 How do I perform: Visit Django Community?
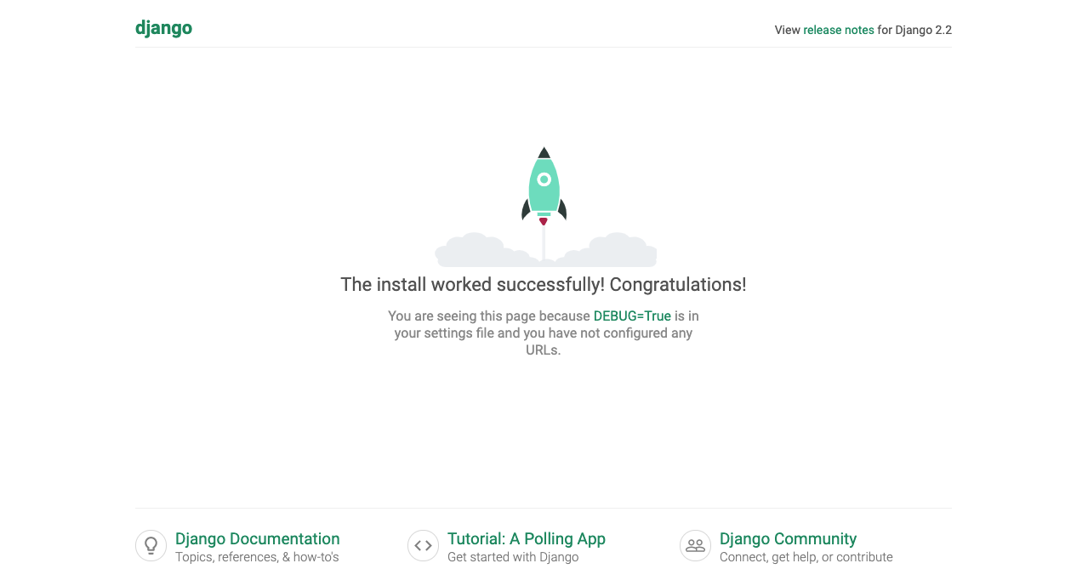tap(788, 538)
